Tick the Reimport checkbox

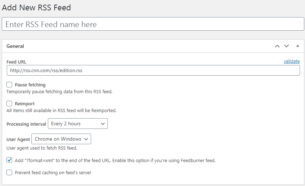[9, 104]
